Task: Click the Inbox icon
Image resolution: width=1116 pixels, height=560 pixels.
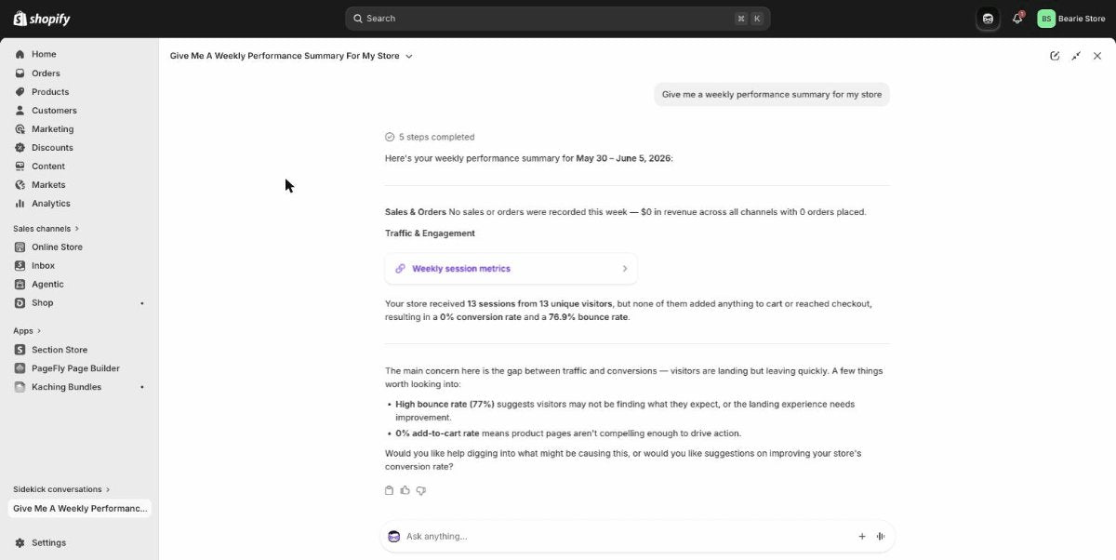Action: click(20, 265)
